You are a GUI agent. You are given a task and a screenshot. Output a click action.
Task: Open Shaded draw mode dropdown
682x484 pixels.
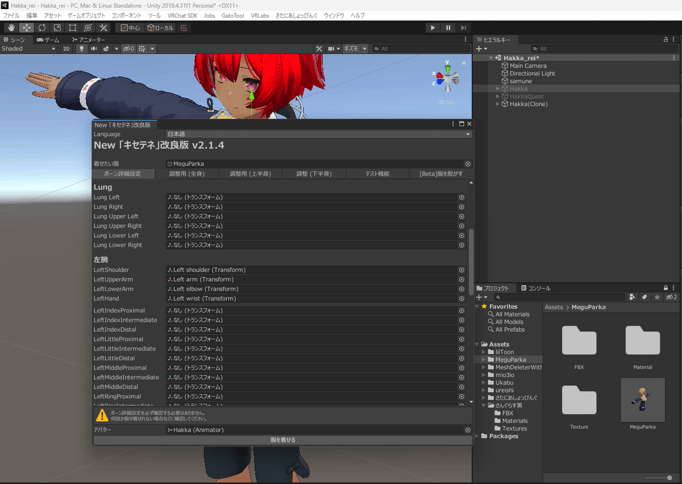click(28, 49)
